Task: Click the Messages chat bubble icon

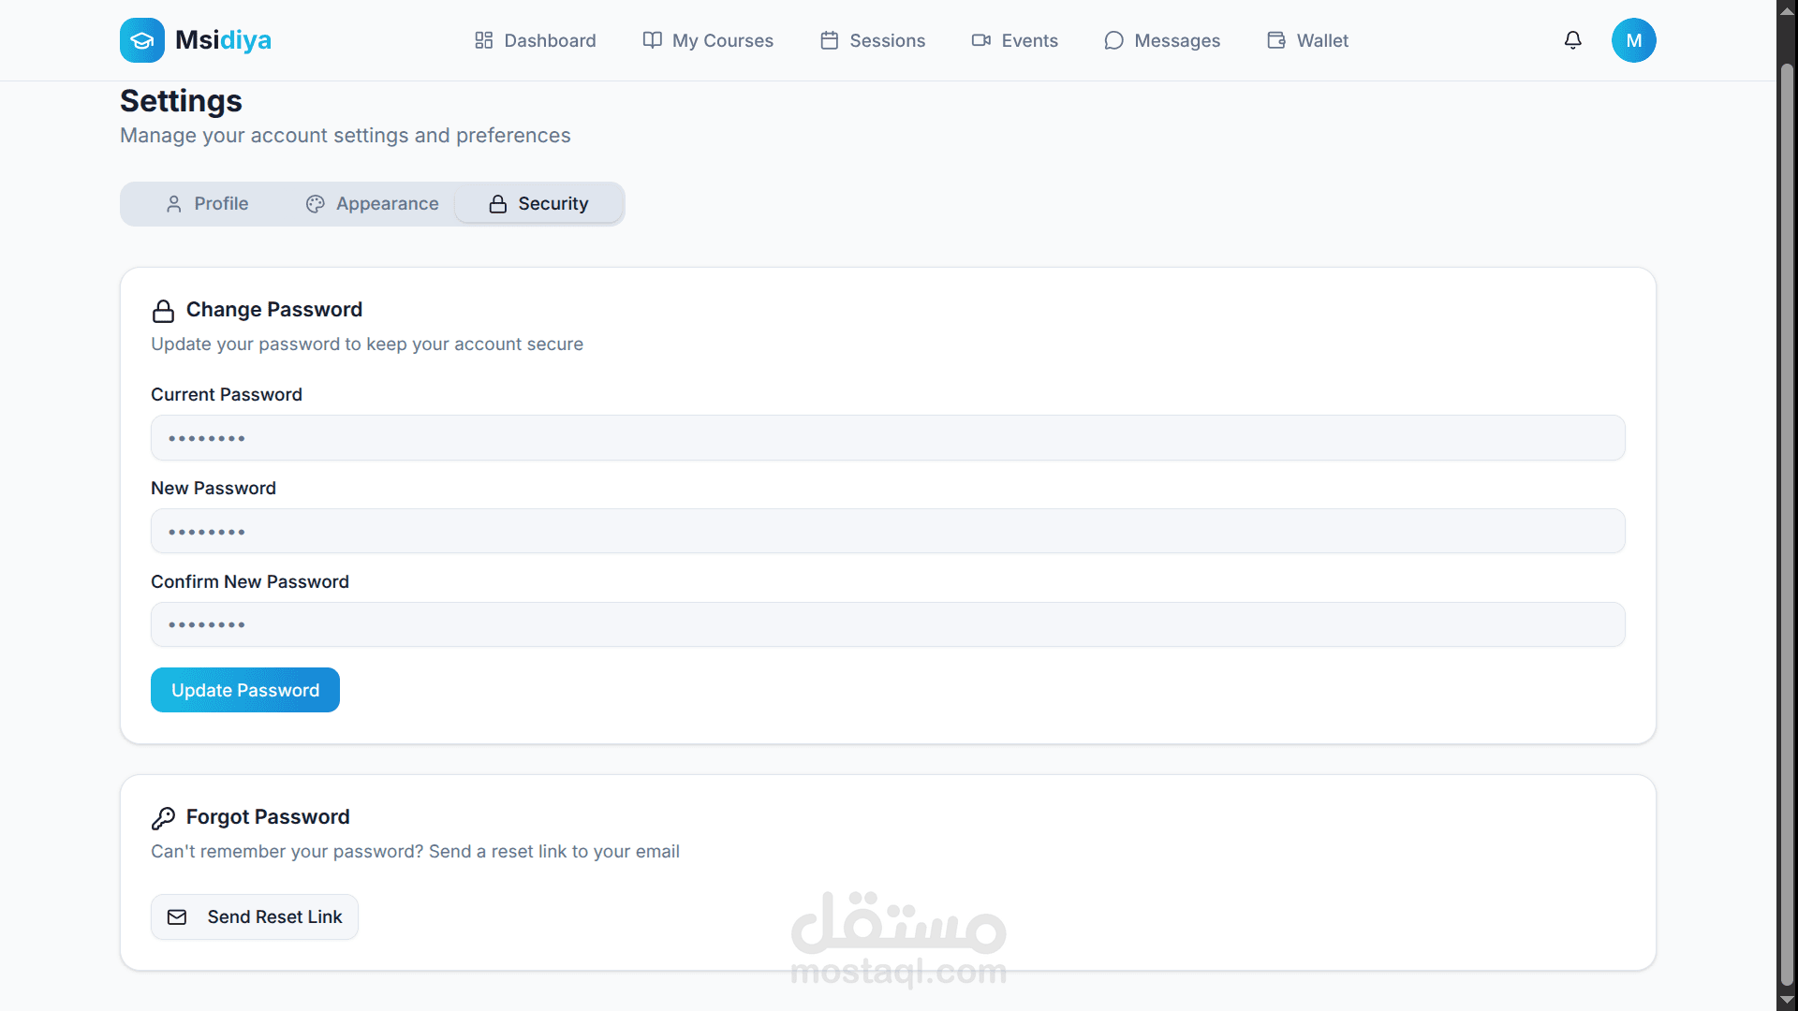Action: [x=1113, y=40]
